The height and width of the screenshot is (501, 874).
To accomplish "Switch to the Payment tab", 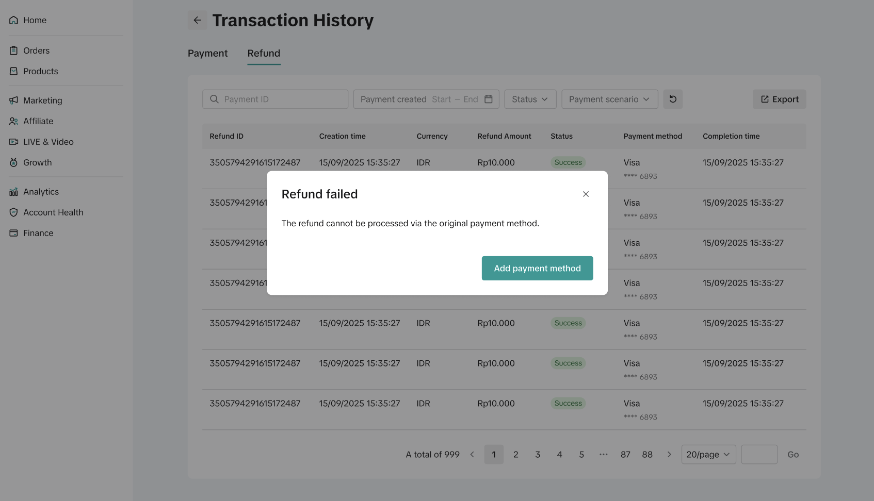I will coord(207,53).
